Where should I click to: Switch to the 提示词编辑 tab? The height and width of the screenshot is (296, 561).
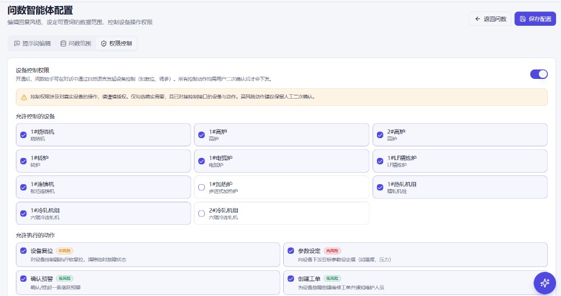(32, 44)
